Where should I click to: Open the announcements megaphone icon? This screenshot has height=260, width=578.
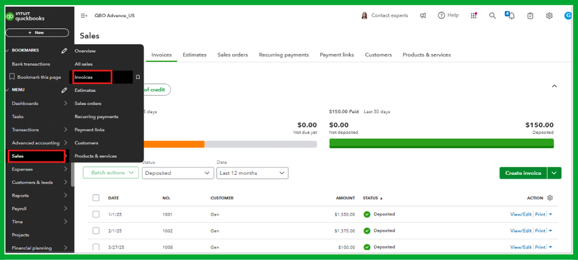tap(423, 16)
